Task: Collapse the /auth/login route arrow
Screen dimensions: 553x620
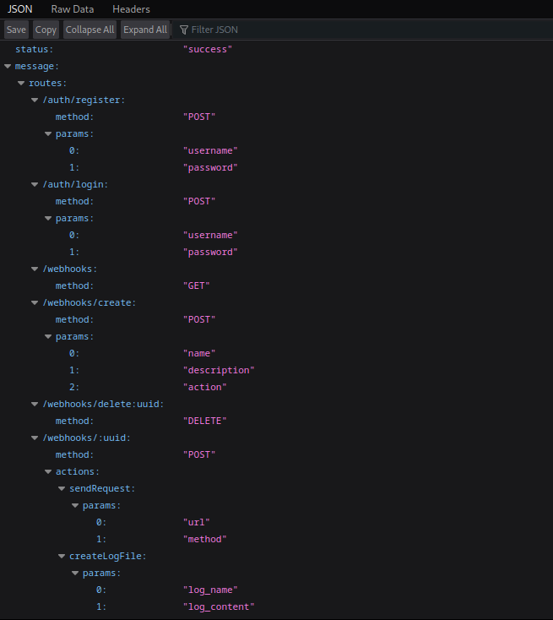Action: pyautogui.click(x=35, y=184)
